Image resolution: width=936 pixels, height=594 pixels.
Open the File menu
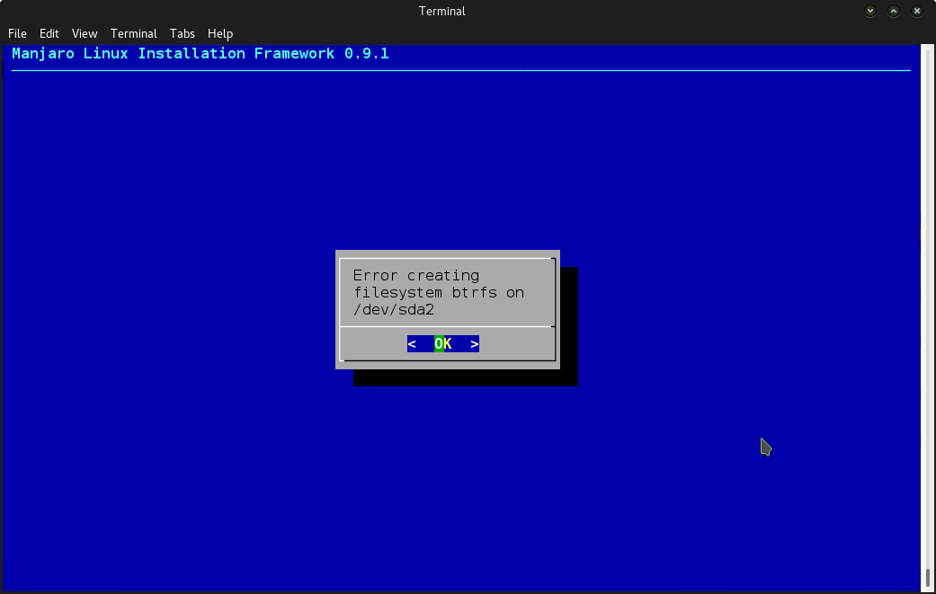(17, 33)
